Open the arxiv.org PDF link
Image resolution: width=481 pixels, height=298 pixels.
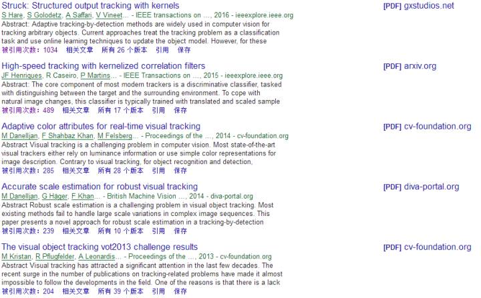coord(410,66)
